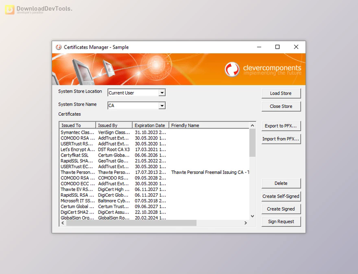Select the Symantec Clas... certificate row
The image size is (358, 274).
coord(154,132)
